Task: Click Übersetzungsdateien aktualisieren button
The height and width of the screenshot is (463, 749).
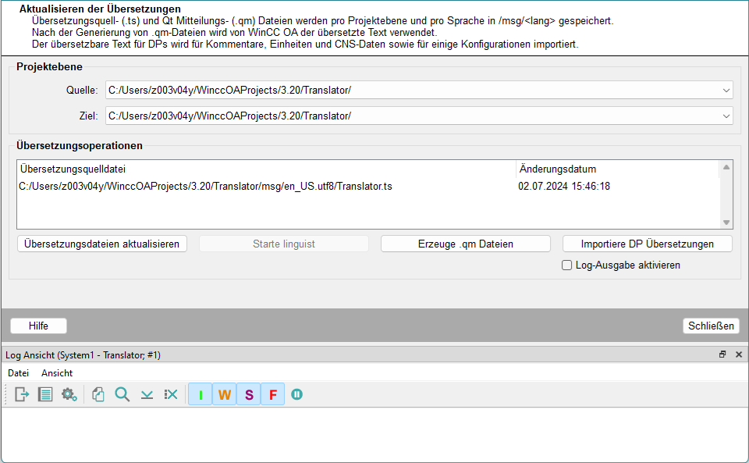Action: pyautogui.click(x=101, y=244)
